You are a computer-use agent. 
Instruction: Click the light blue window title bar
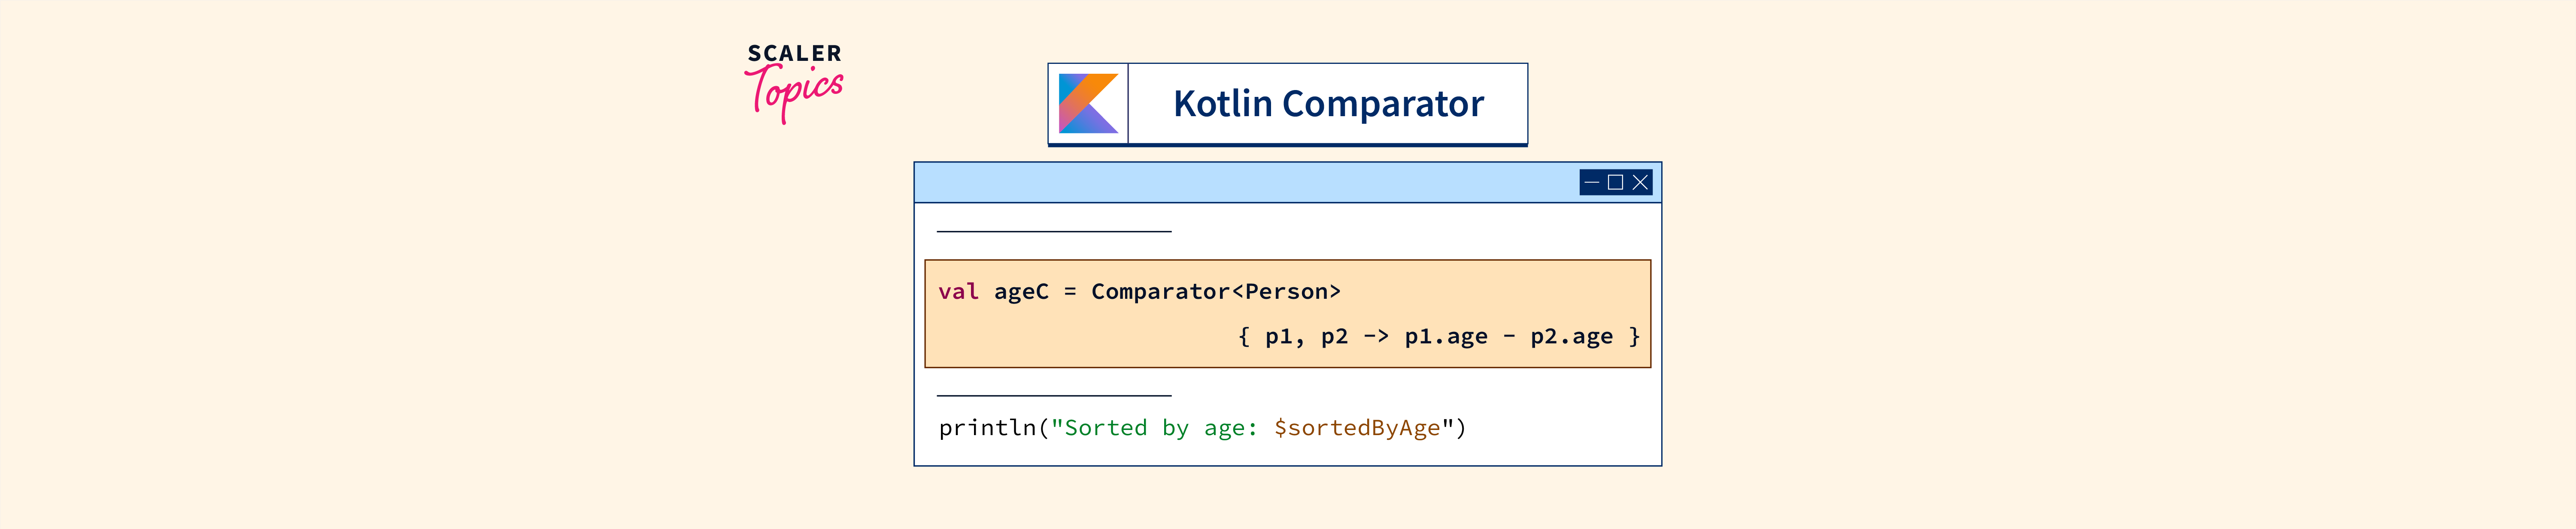click(1240, 183)
